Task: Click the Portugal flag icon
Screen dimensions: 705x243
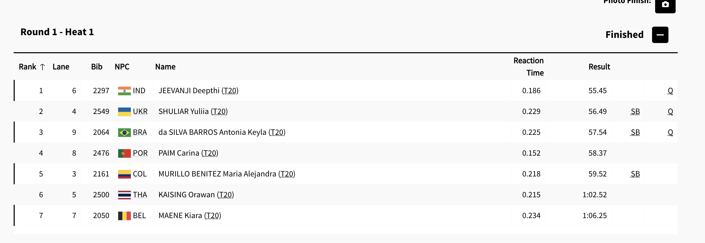Action: [x=124, y=153]
